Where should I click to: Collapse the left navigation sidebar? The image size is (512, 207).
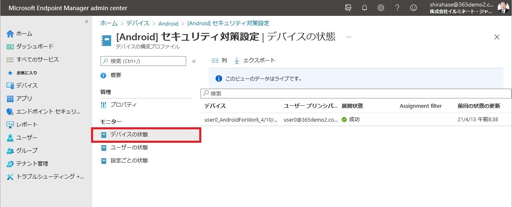coord(86,22)
